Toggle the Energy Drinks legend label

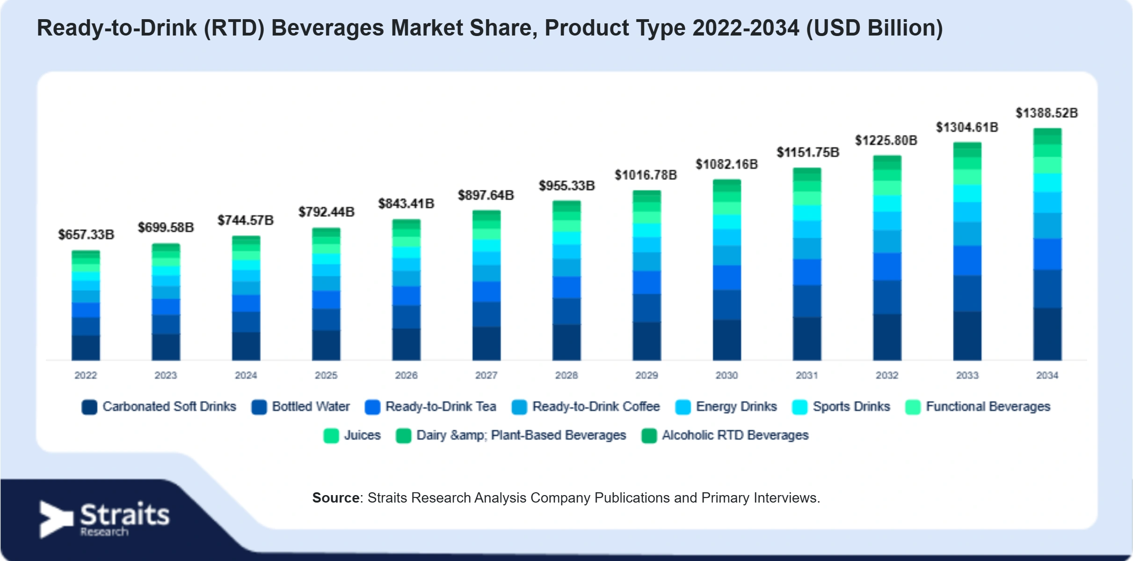[x=736, y=407]
